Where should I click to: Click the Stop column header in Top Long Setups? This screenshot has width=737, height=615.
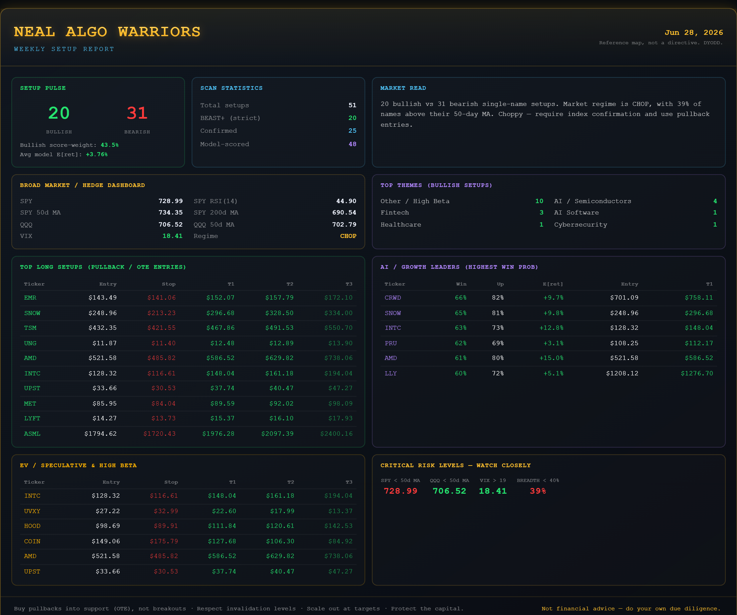169,284
